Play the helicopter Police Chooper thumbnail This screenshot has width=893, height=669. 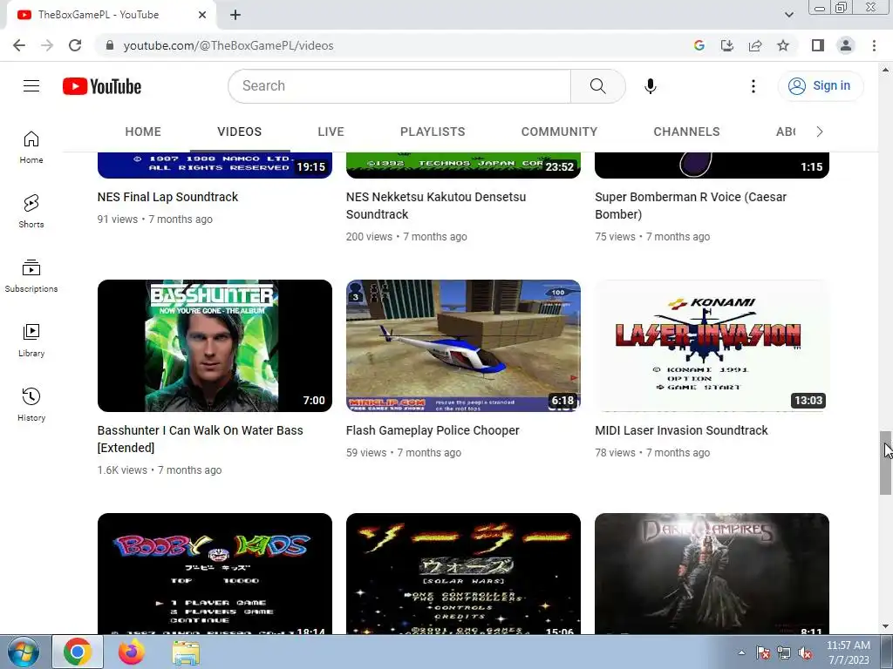point(463,345)
